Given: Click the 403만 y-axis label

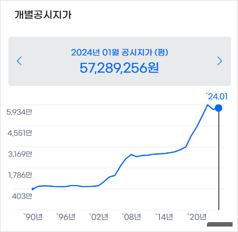Looking at the screenshot, I should 22,196.
